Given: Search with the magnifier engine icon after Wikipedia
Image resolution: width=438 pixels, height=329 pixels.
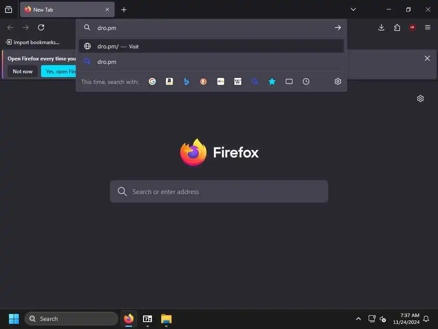Looking at the screenshot, I should [x=255, y=81].
